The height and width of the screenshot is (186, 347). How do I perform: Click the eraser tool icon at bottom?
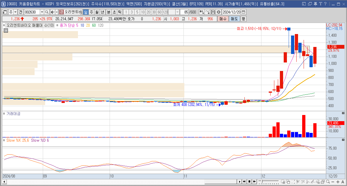[x=318, y=182]
